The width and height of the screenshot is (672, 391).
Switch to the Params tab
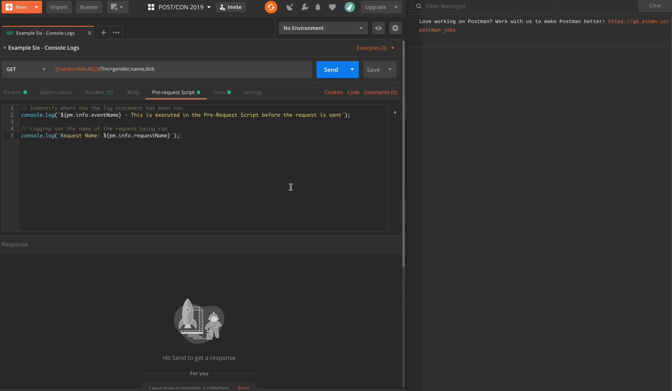(x=15, y=92)
